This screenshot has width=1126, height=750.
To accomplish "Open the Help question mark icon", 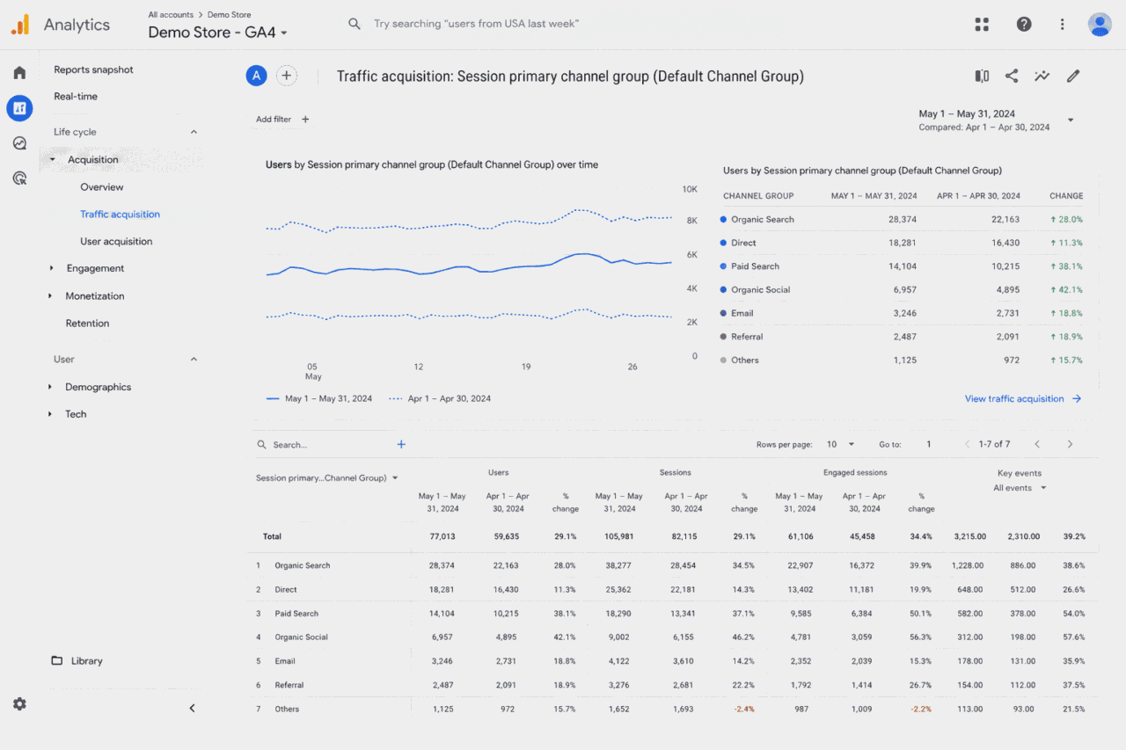I will click(1024, 25).
